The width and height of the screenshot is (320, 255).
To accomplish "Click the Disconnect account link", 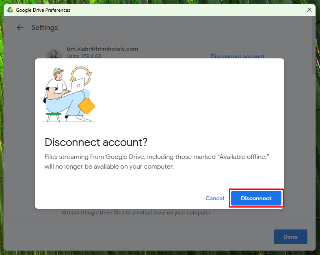I will pos(238,56).
